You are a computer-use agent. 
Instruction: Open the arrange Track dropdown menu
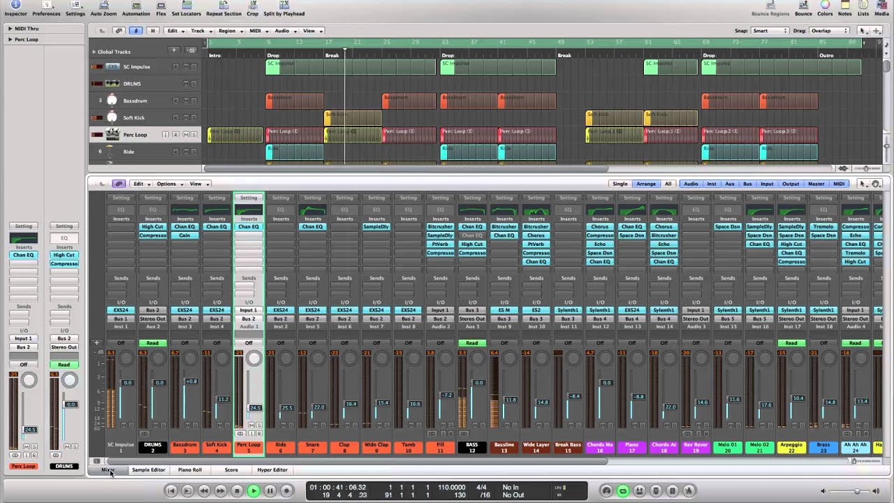coord(200,31)
